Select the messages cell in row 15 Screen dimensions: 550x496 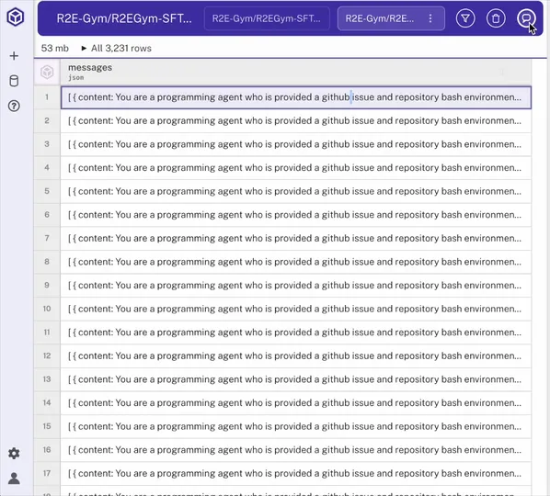point(296,426)
